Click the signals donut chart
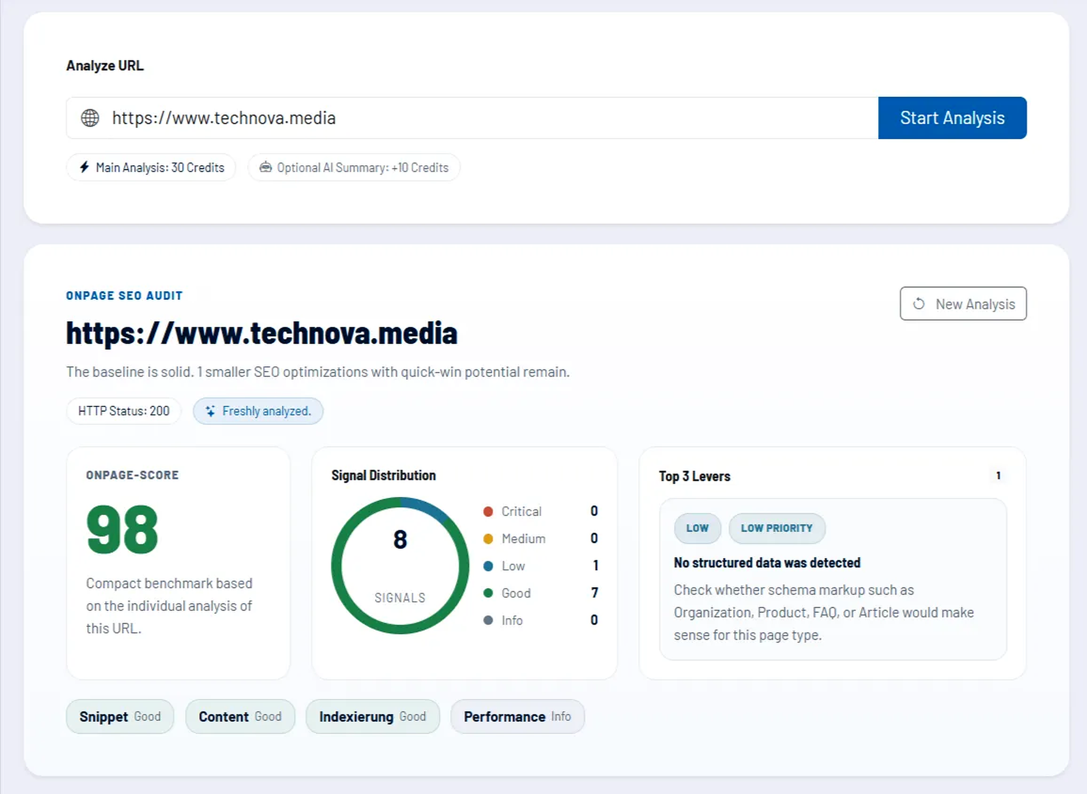This screenshot has width=1087, height=794. (x=400, y=566)
